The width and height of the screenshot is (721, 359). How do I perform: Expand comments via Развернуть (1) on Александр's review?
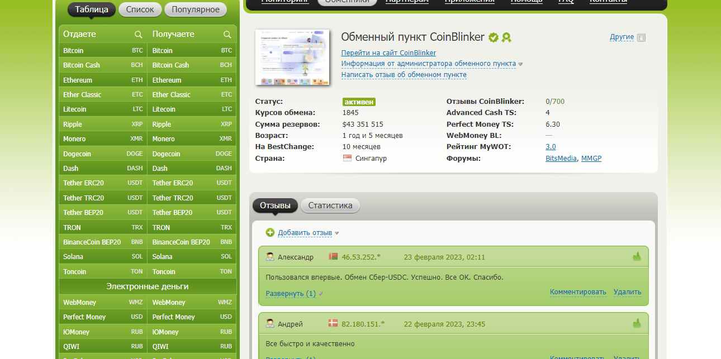[291, 293]
